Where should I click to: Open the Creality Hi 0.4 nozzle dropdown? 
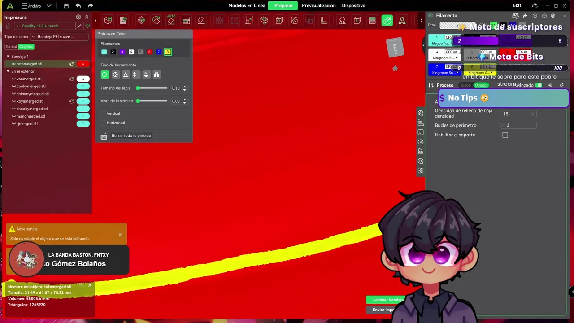click(45, 26)
